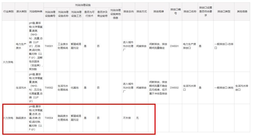Select the 电力生产废水 wastewater category cell
Screen dimensions: 253x136
pos(21,46)
